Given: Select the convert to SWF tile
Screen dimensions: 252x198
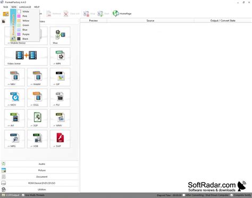Looking at the screenshot, I should 60,139.
